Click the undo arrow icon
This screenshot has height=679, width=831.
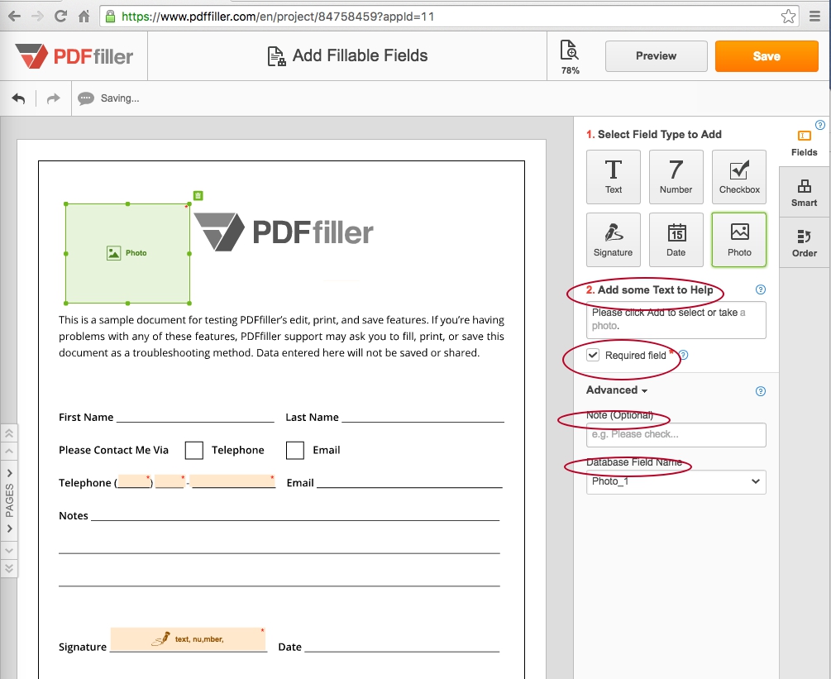click(x=18, y=98)
